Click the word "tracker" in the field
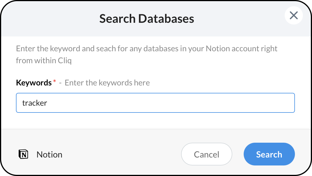 (x=34, y=103)
